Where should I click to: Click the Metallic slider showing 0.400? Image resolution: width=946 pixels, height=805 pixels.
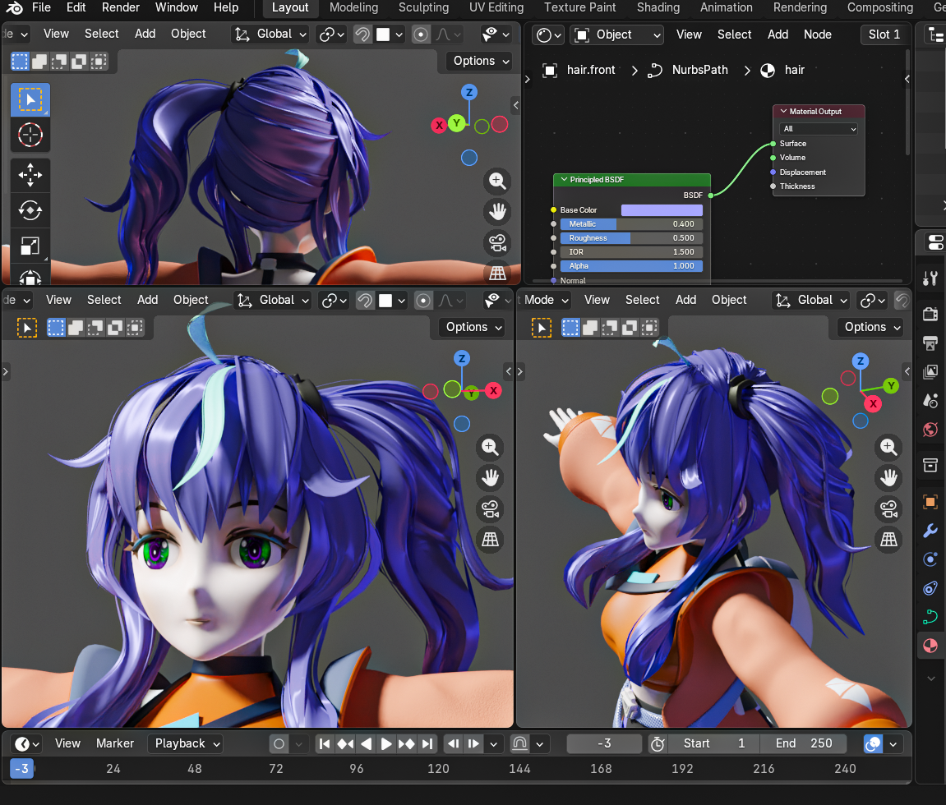click(631, 223)
